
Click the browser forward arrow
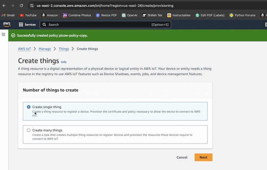(13, 6)
